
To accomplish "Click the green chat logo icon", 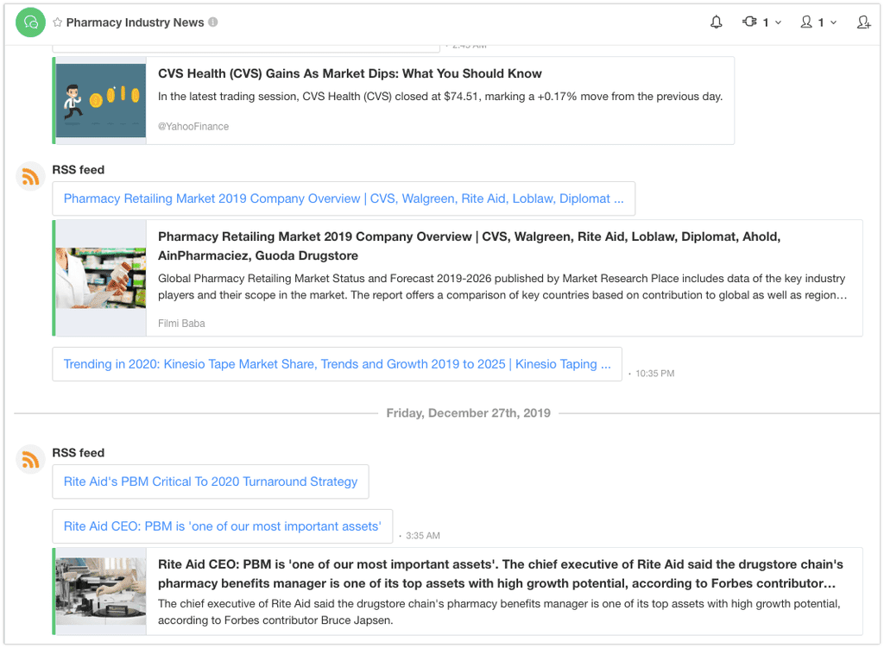I will tap(30, 22).
